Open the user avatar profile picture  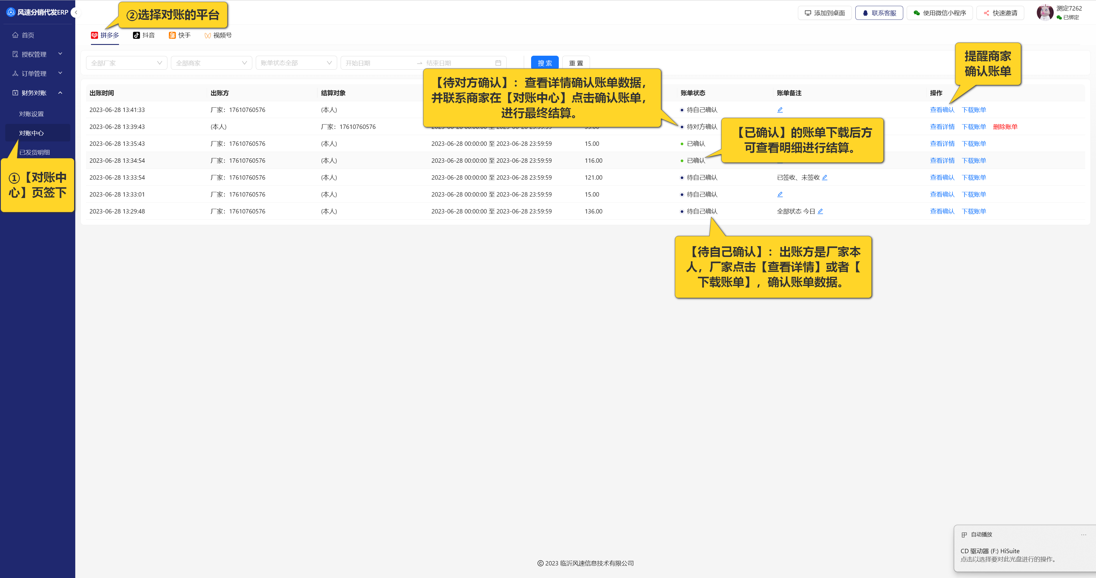(x=1045, y=12)
